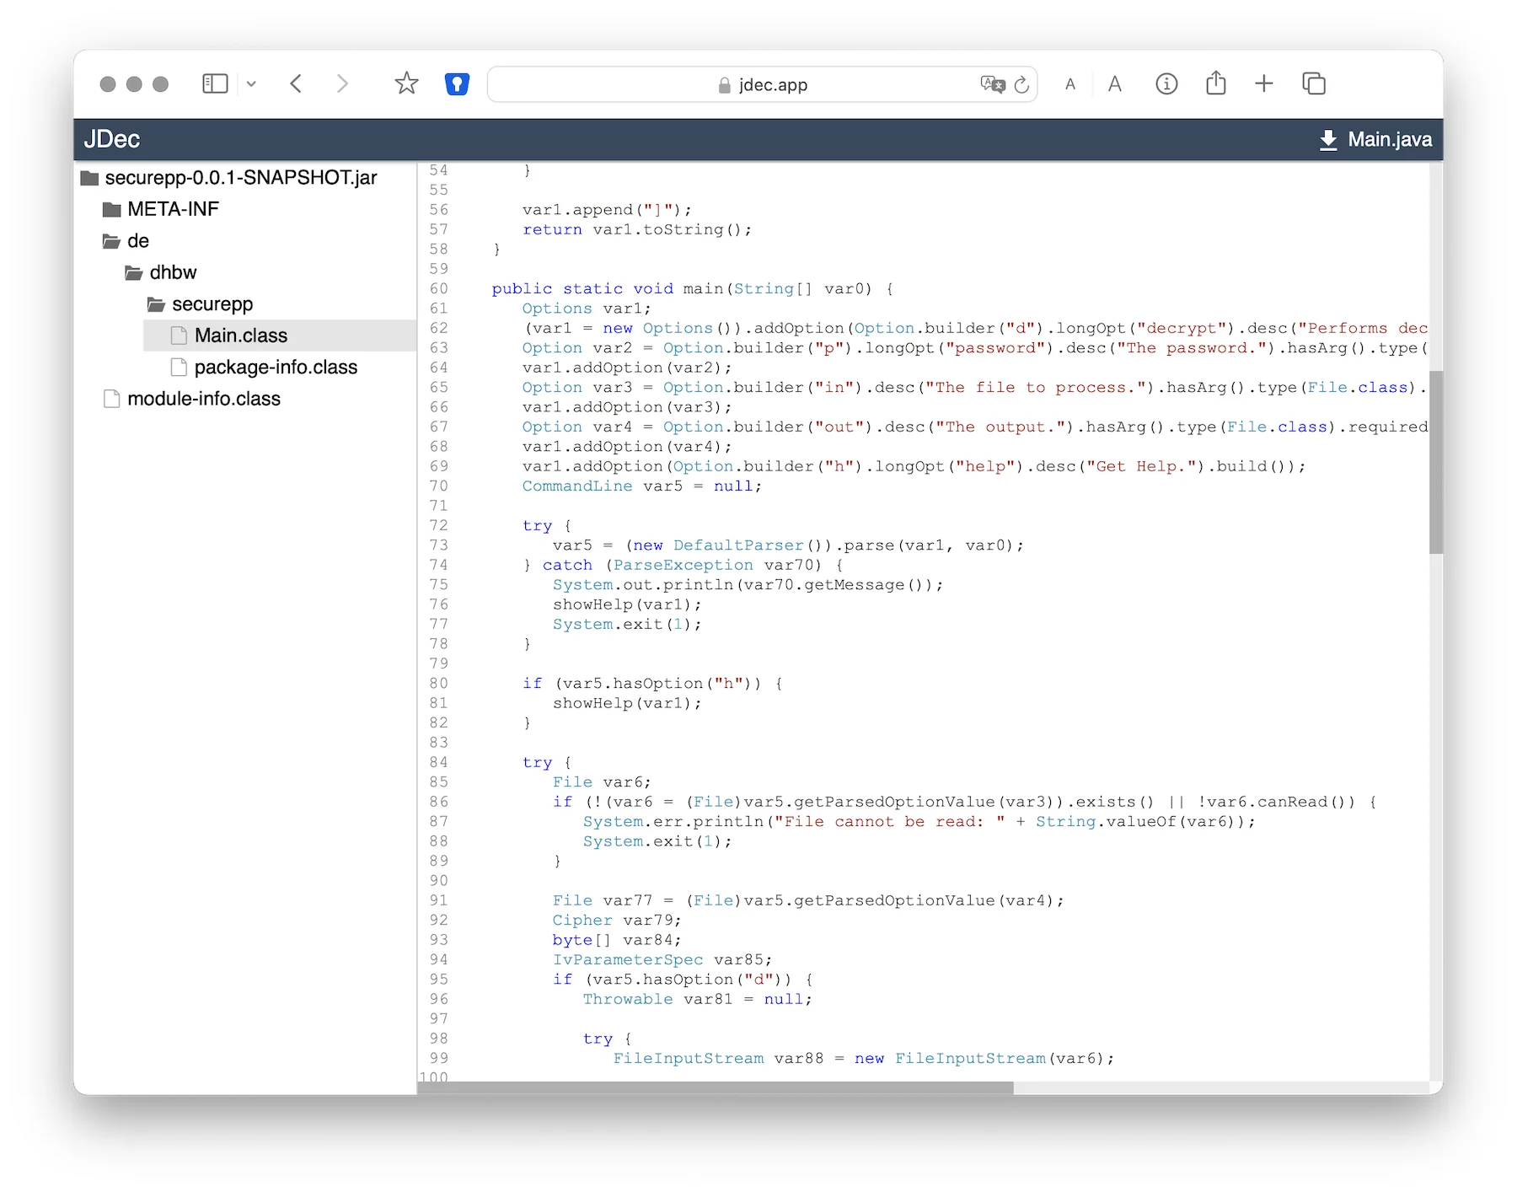Download Main.java using the download icon
Viewport: 1517px width, 1192px height.
tap(1327, 140)
